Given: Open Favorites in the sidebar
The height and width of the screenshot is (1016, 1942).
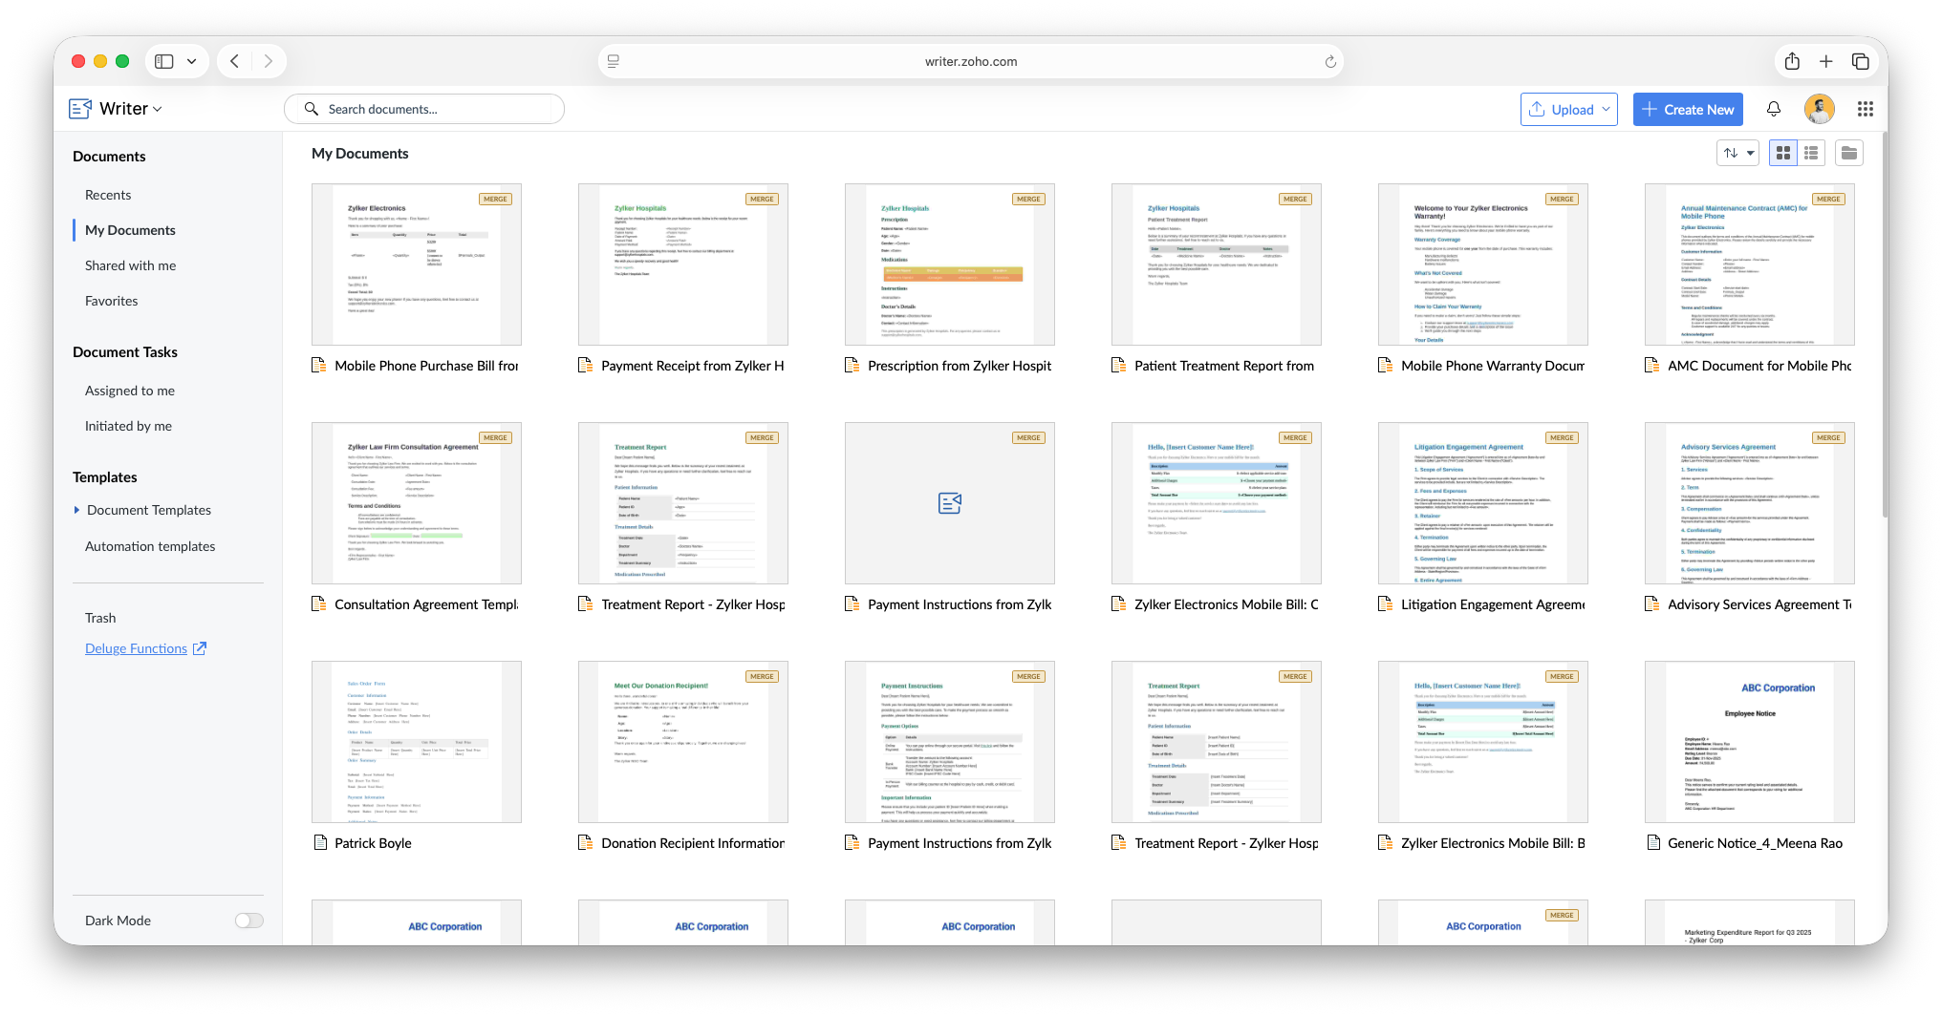Looking at the screenshot, I should tap(112, 301).
